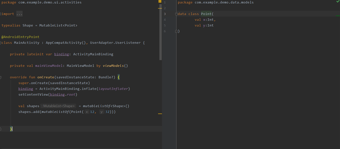The image size is (340, 149).
Task: Click 'val x:Int,' property line
Action: pos(205,20)
